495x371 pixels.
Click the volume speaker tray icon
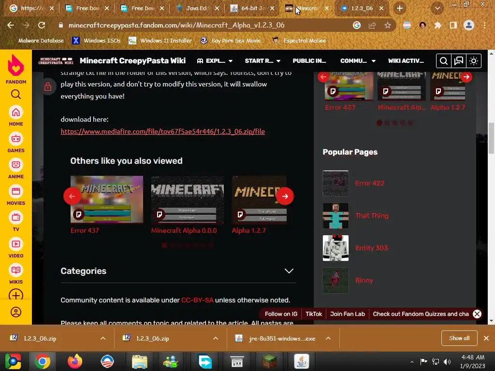[447, 361]
